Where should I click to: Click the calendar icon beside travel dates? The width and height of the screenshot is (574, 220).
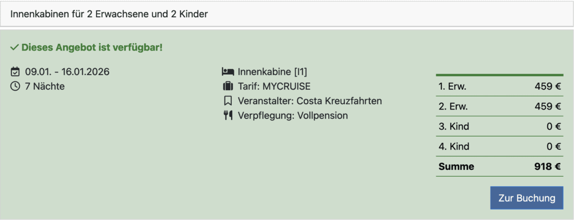[15, 72]
